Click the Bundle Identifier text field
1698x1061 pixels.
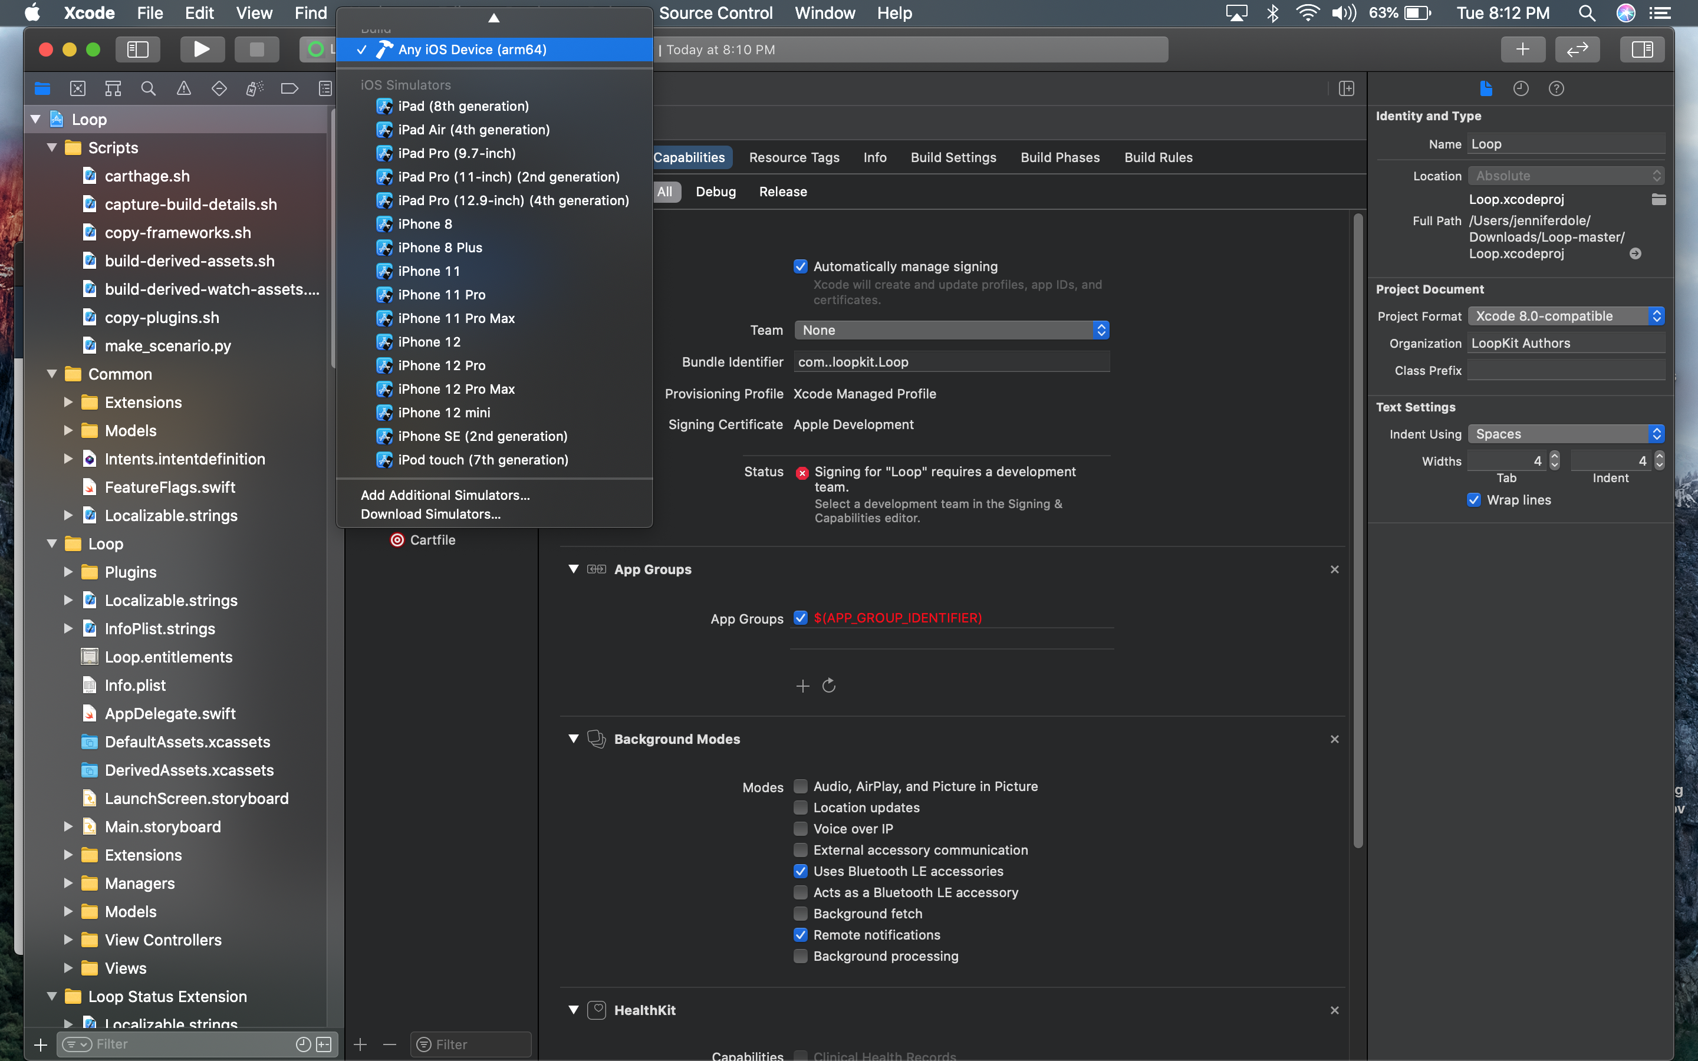click(x=952, y=362)
